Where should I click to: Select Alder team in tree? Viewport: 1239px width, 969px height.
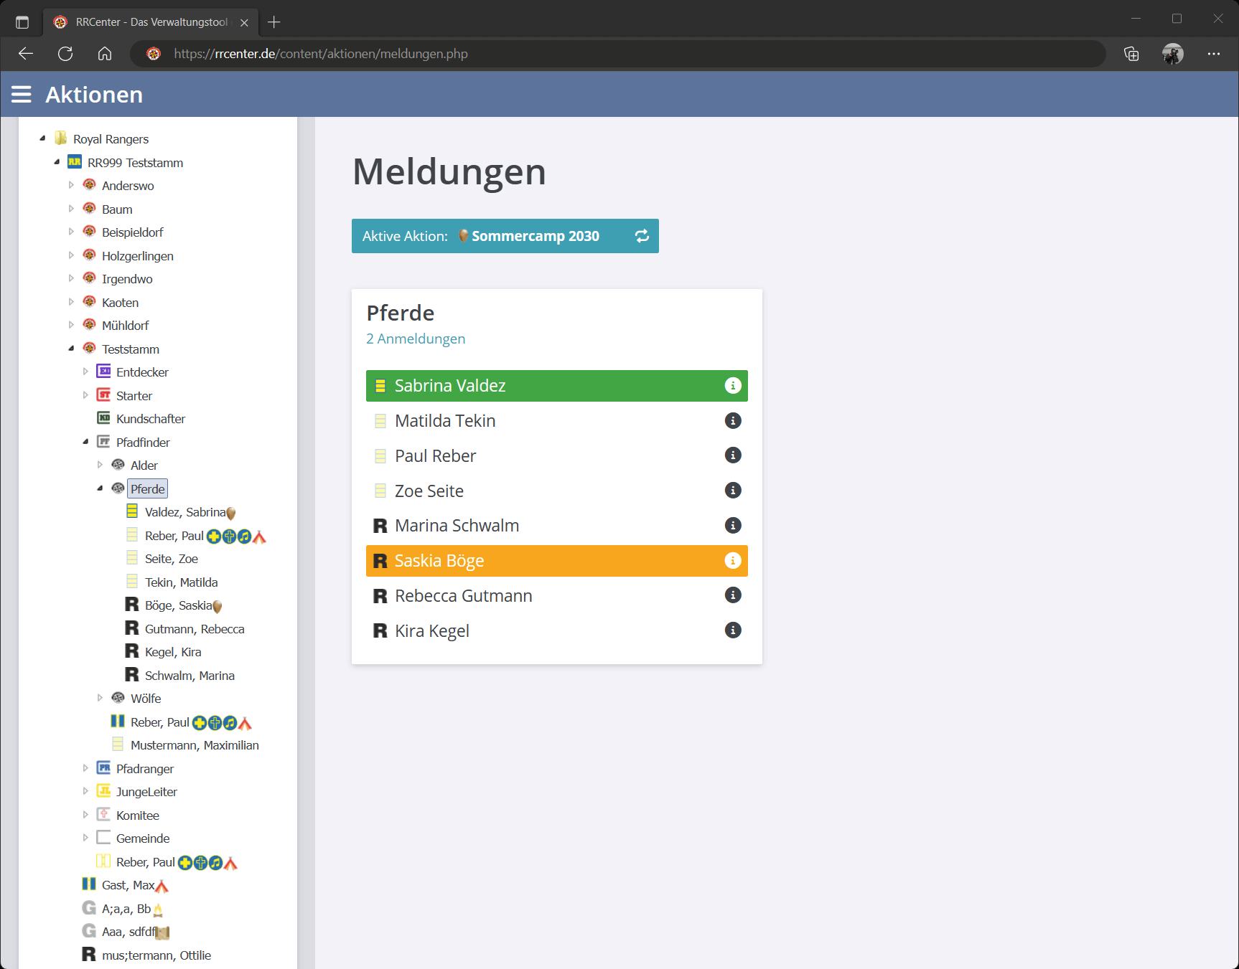[x=144, y=465]
